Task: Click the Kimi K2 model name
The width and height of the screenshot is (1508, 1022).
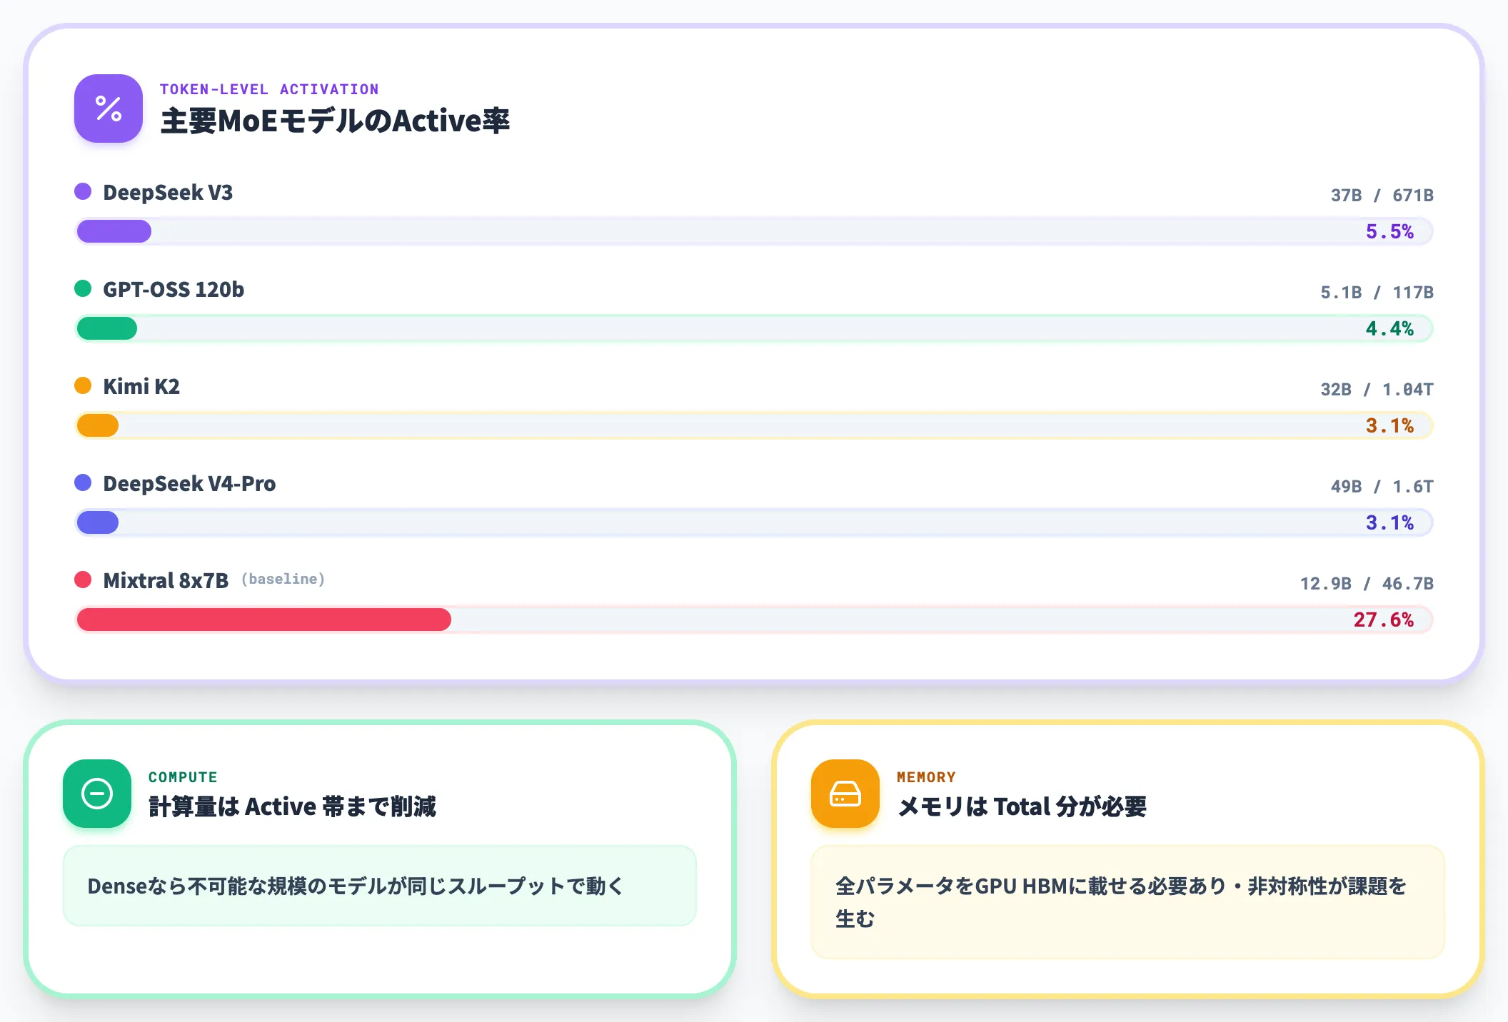Action: 141,387
